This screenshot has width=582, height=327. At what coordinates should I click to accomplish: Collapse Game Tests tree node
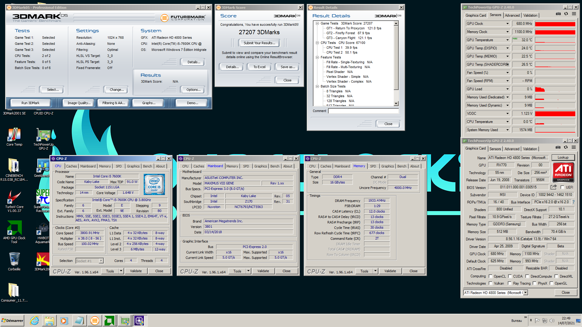click(x=317, y=23)
